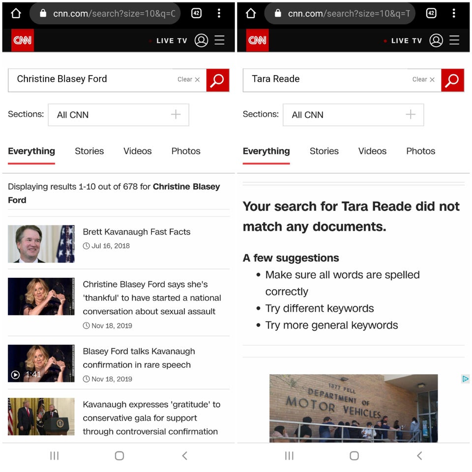Click the red search button next to Tara Reade

(x=452, y=80)
